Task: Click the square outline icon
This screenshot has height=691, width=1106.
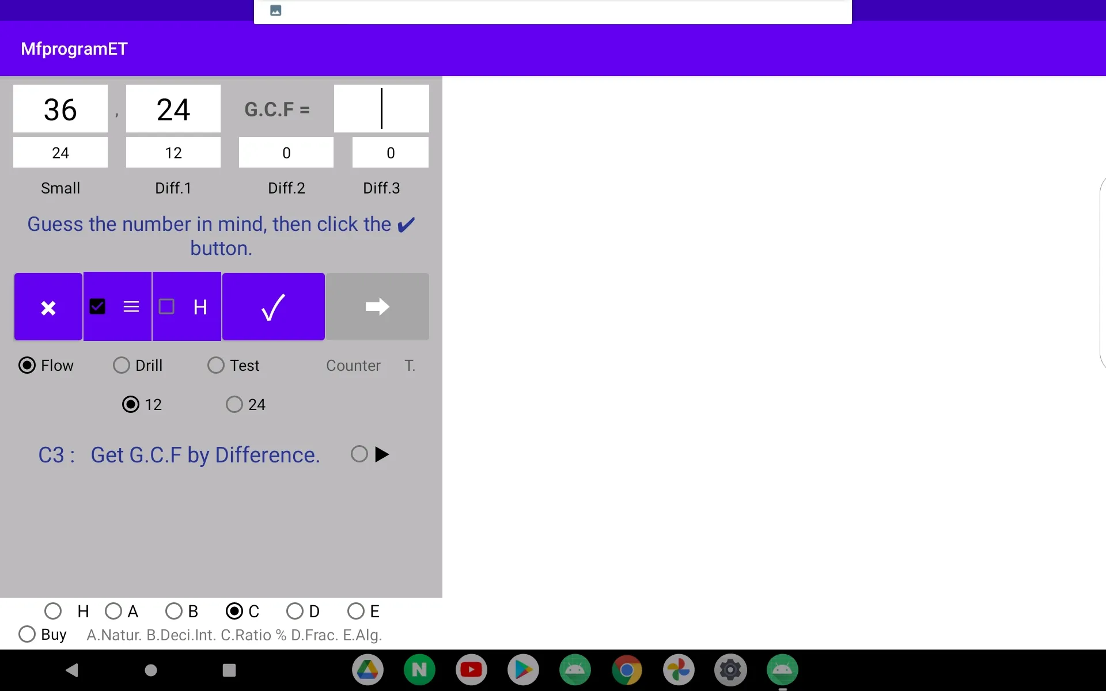Action: [x=166, y=306]
